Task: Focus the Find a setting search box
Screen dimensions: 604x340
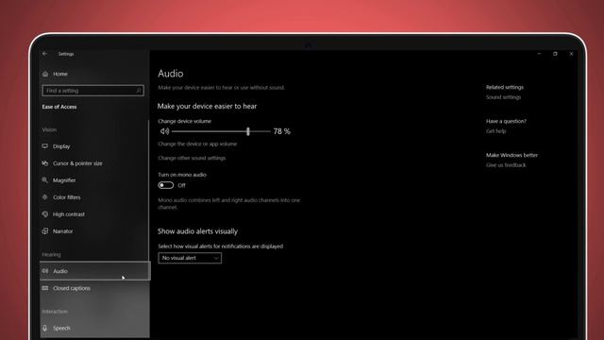Action: click(92, 91)
